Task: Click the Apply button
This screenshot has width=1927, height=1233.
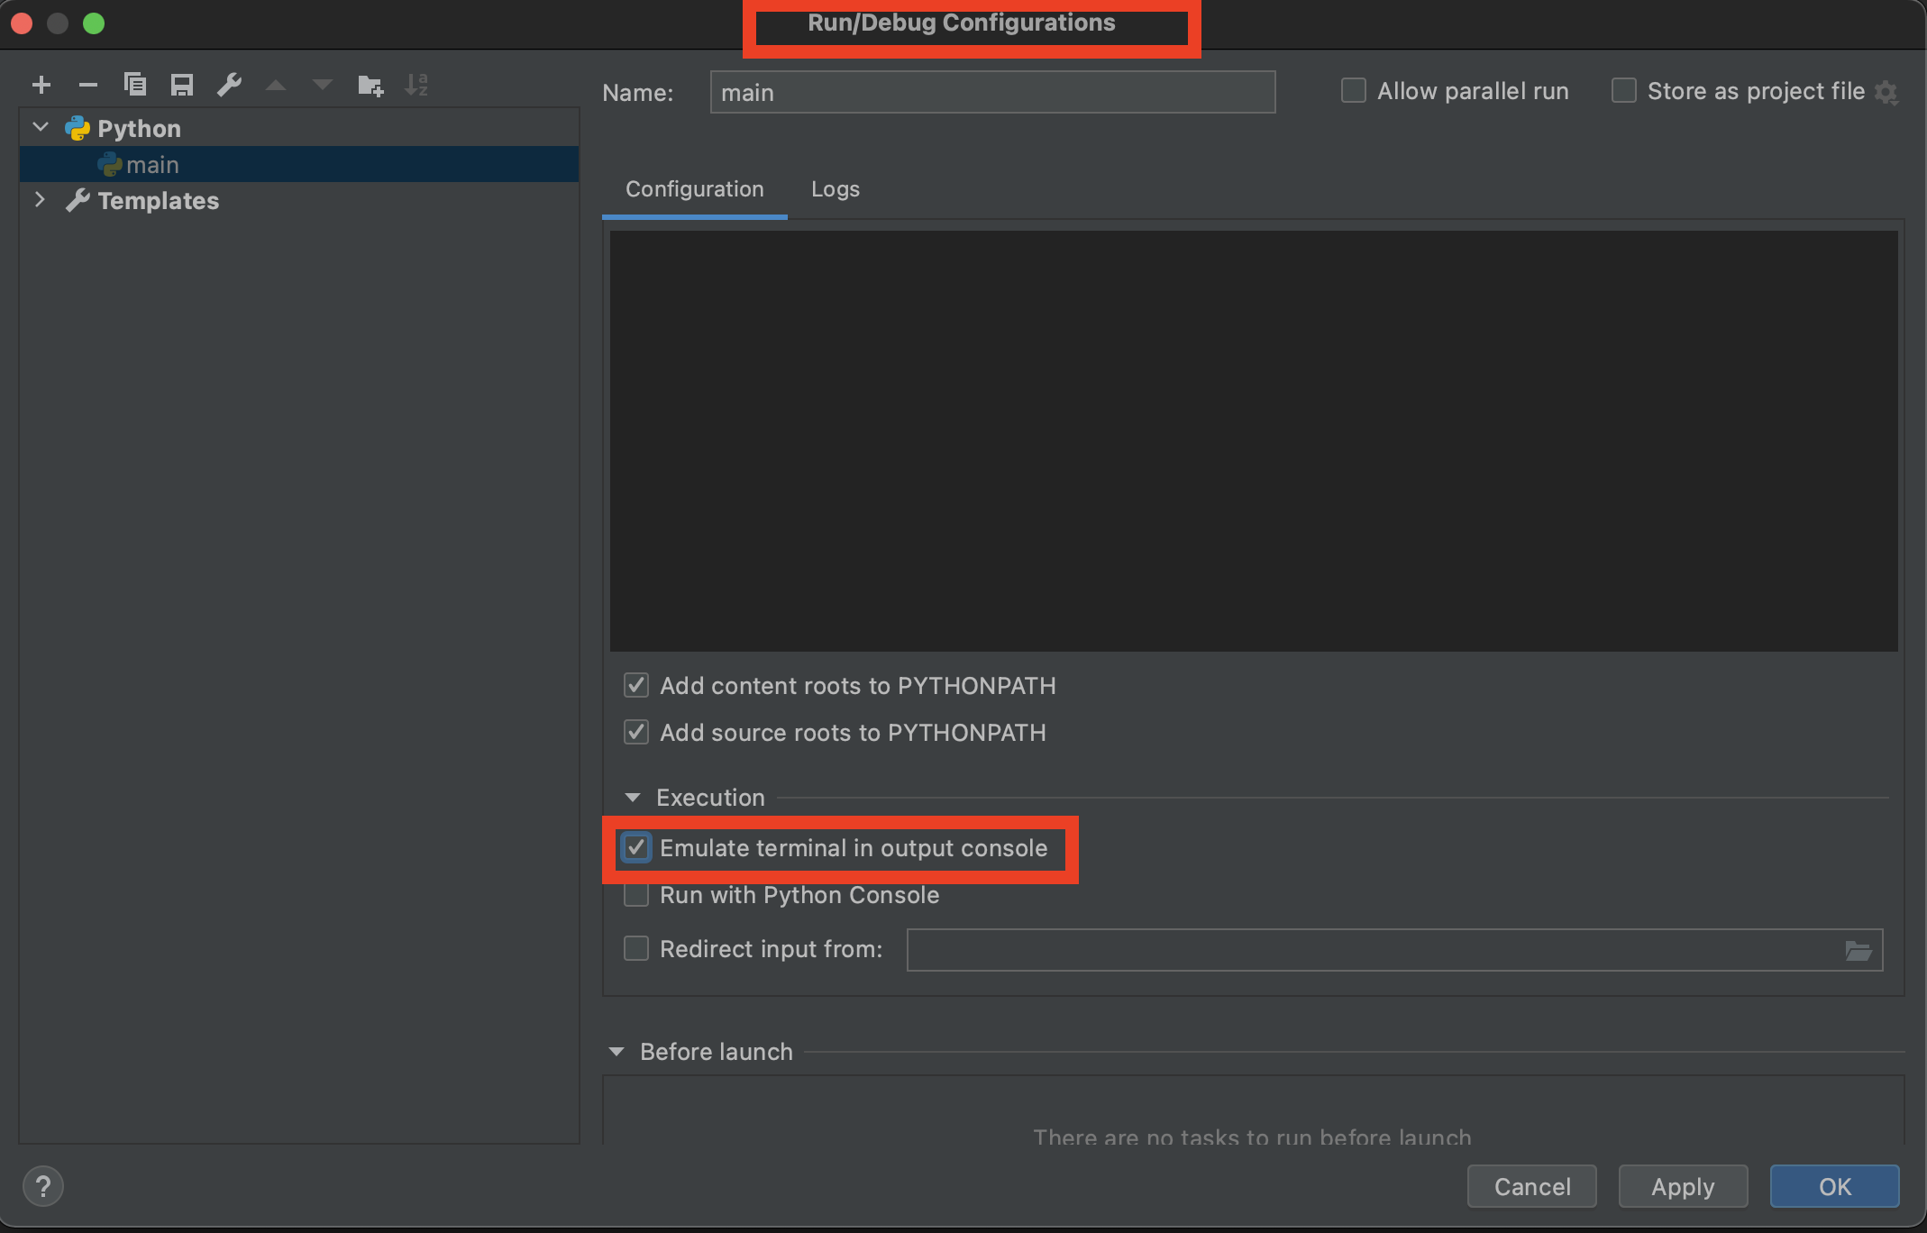Action: [x=1682, y=1186]
